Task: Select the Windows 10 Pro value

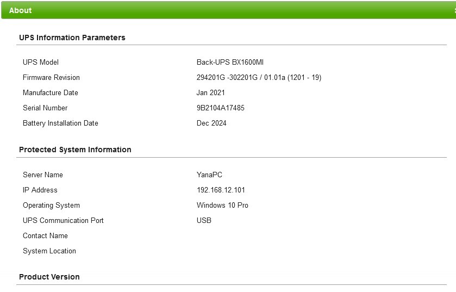Action: [222, 206]
